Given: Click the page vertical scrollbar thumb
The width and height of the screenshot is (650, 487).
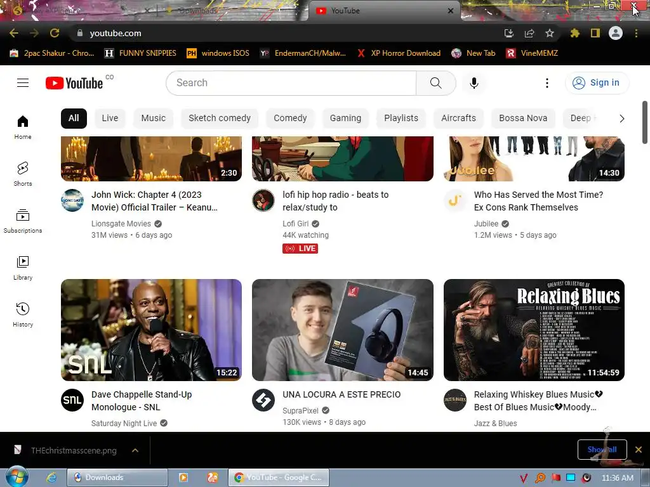Looking at the screenshot, I should point(645,122).
